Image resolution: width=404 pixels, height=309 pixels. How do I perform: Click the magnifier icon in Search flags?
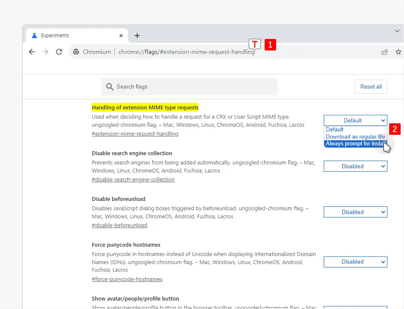(110, 86)
